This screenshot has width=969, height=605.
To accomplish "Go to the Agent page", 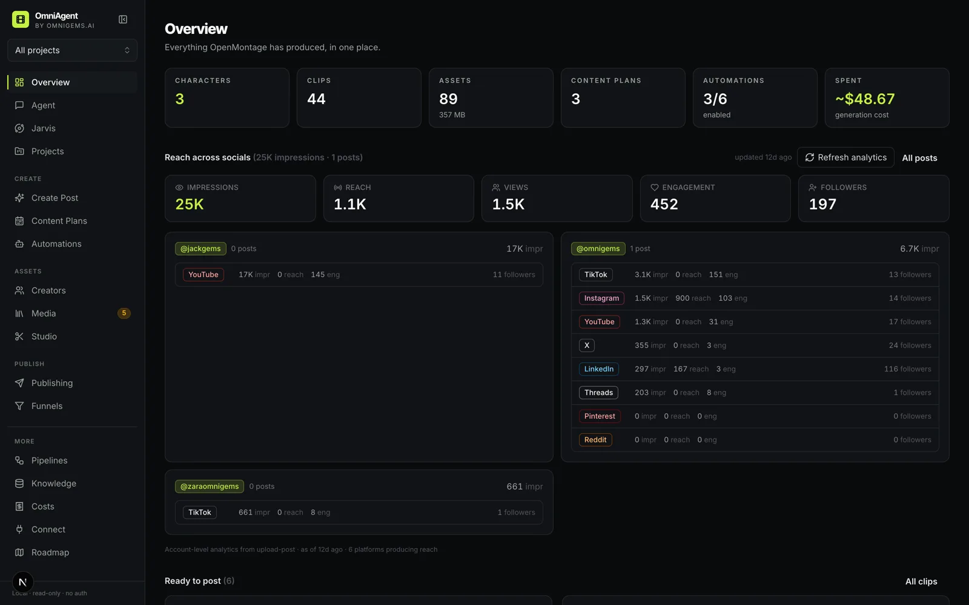I will tap(72, 105).
